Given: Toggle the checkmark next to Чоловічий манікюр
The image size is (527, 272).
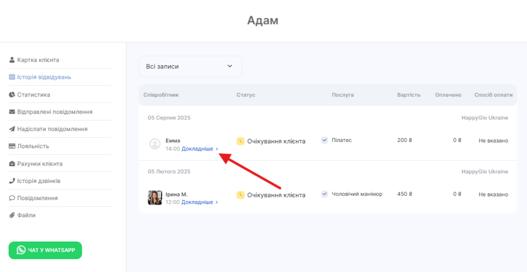Looking at the screenshot, I should point(324,194).
